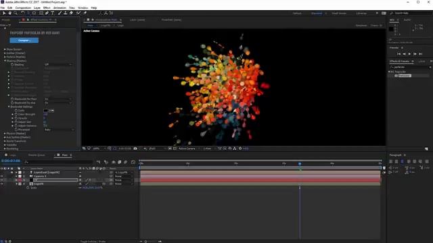Toggle visibility eye of bottom LogoPR layer
This screenshot has height=243, width=433.
pos(2,184)
